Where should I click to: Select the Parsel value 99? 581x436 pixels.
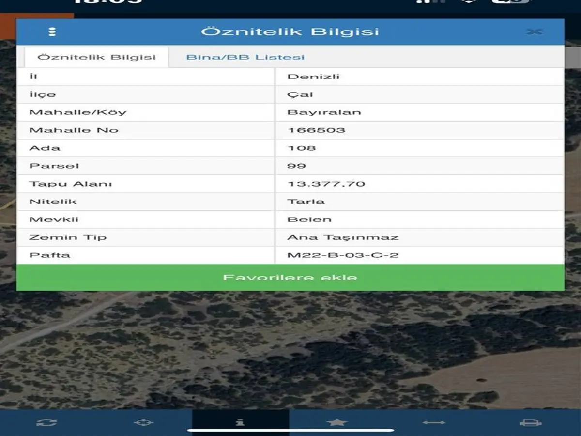296,166
